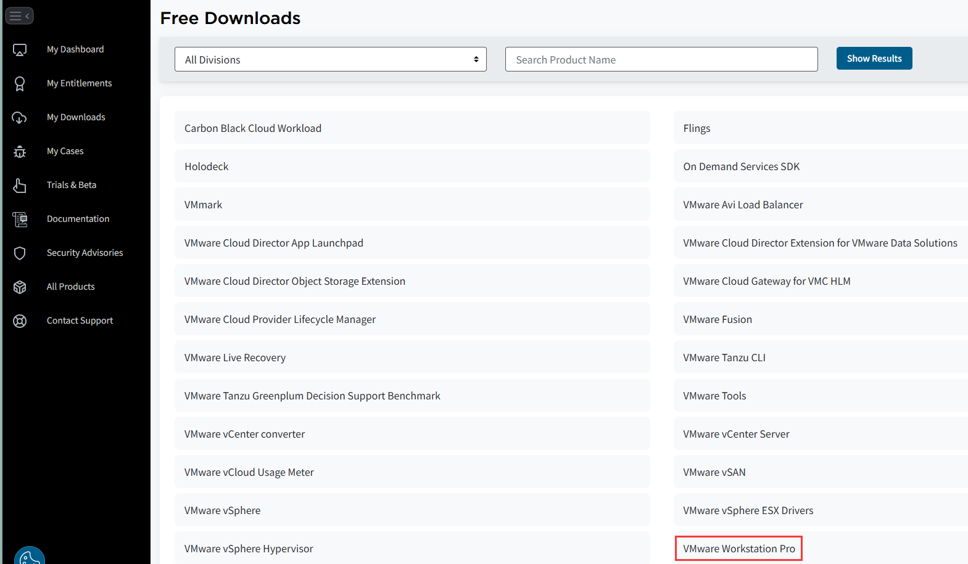The width and height of the screenshot is (968, 564).
Task: Select VMmark from the list
Action: click(x=412, y=204)
